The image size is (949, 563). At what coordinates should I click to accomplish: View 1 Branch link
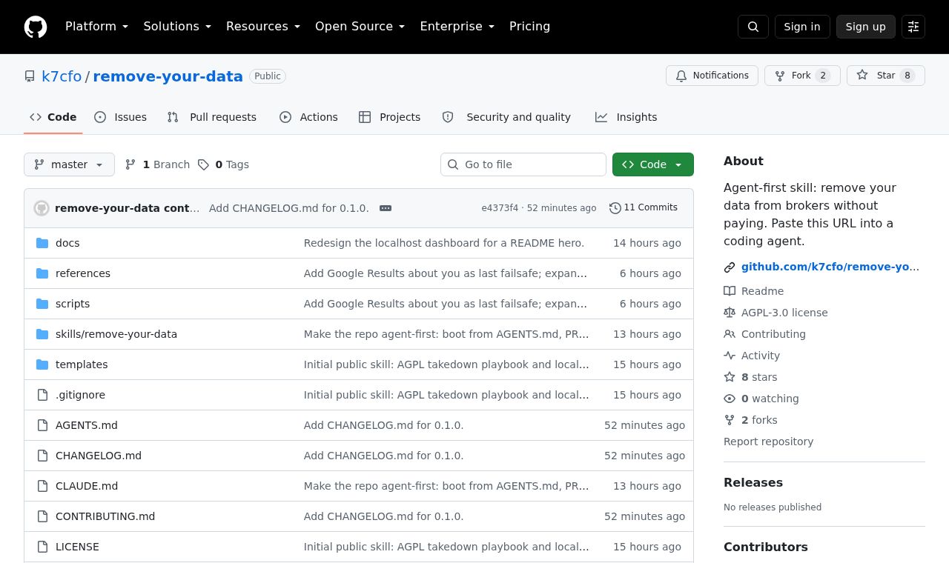point(157,164)
